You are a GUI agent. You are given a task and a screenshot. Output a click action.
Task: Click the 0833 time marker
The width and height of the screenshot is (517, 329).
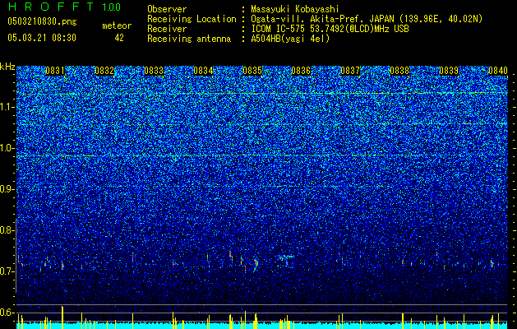tap(154, 71)
